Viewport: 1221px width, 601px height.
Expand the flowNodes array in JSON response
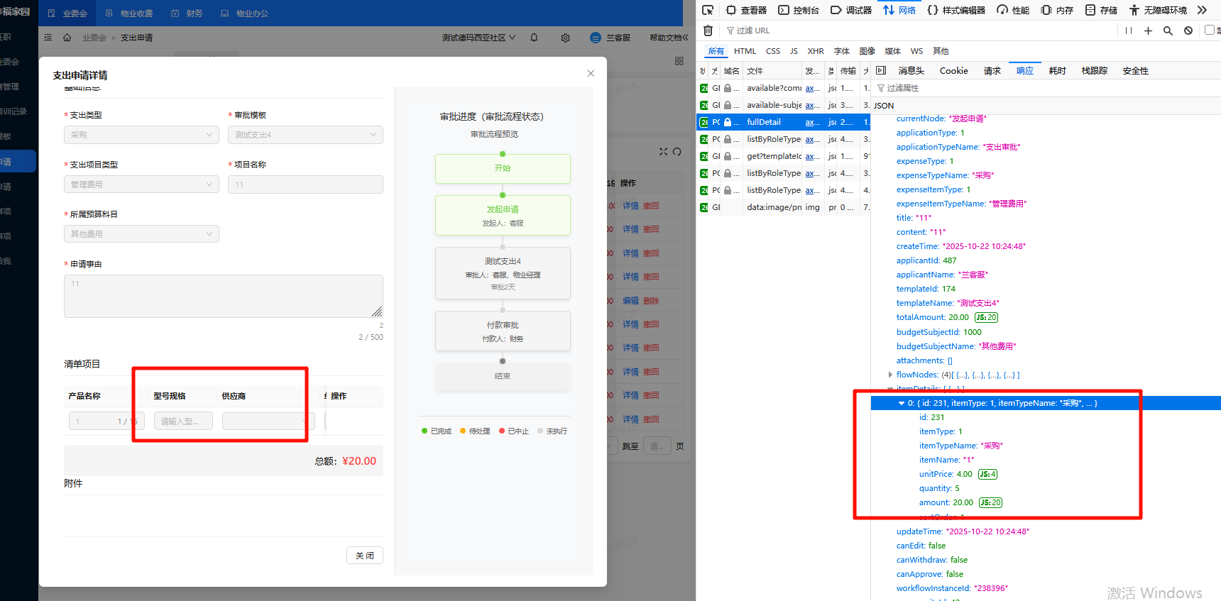pyautogui.click(x=890, y=375)
